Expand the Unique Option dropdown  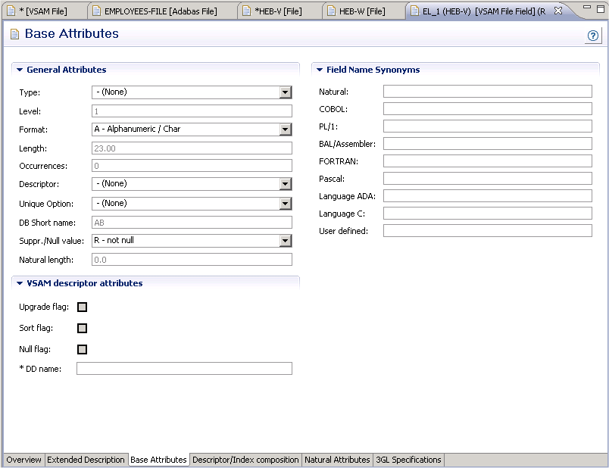(x=286, y=203)
